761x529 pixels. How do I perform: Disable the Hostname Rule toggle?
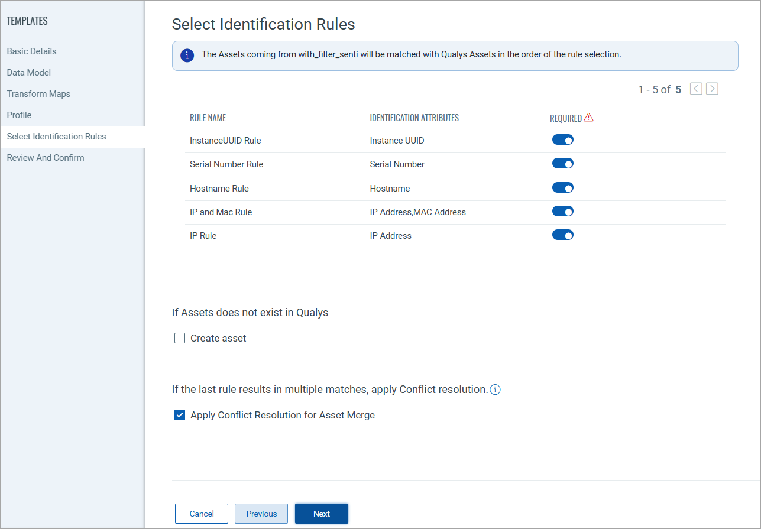[x=562, y=187]
